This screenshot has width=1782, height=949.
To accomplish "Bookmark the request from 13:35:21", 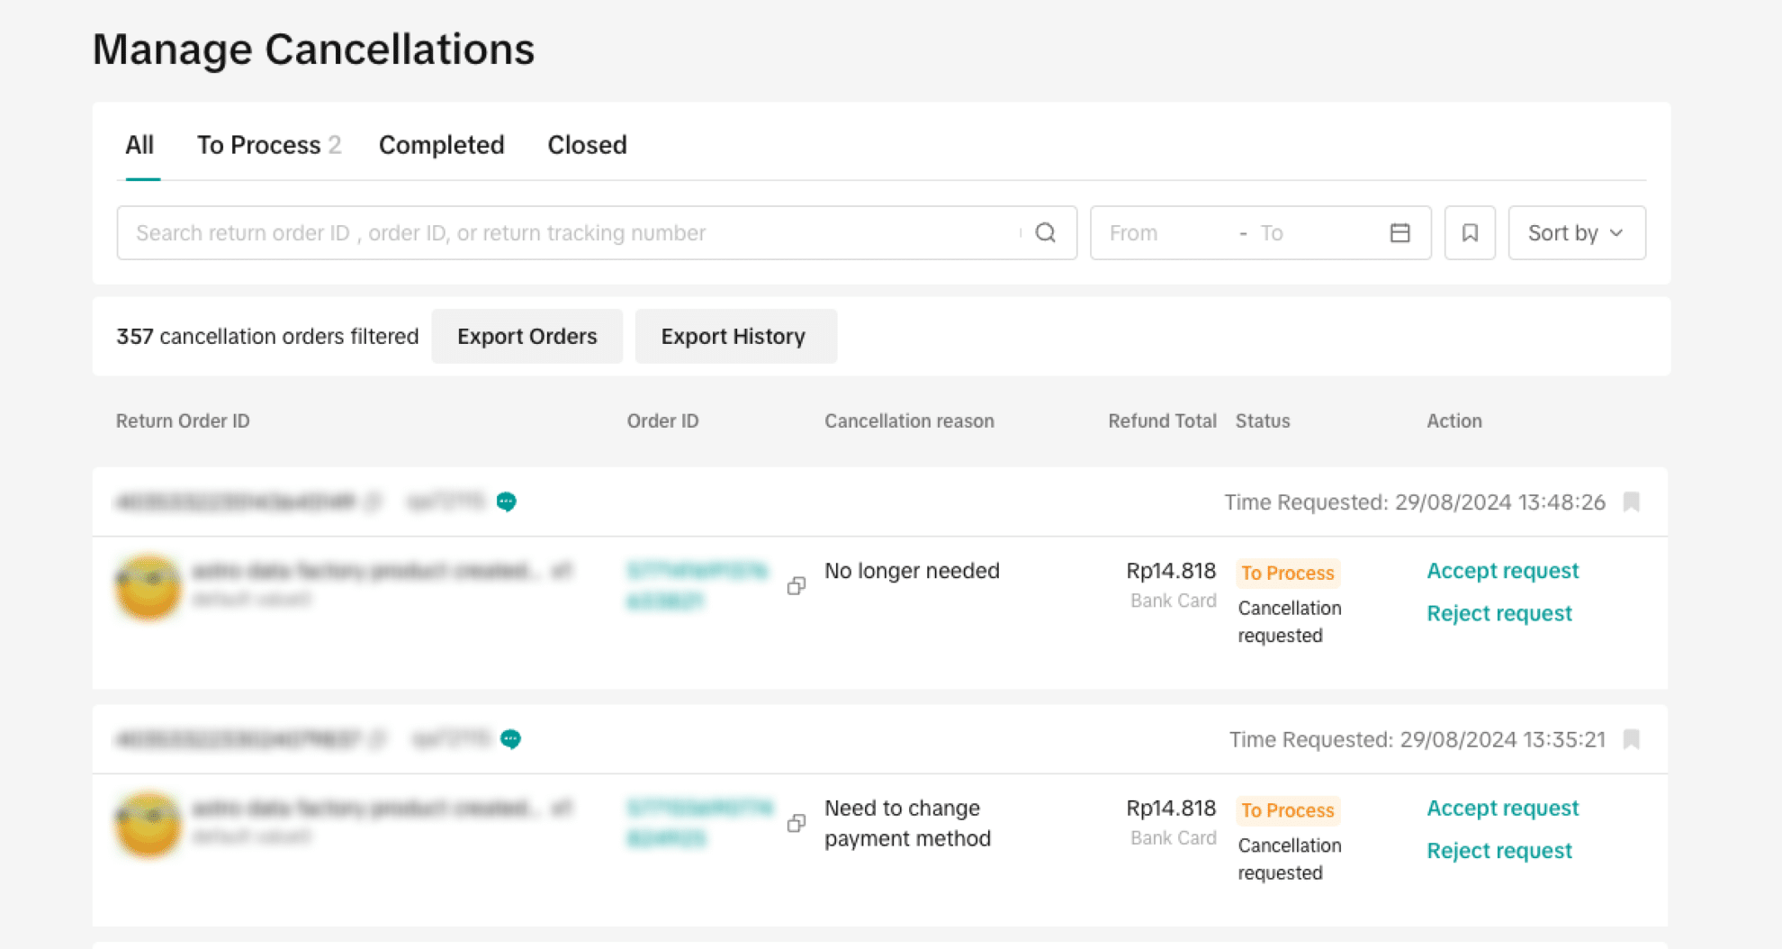I will click(1631, 740).
